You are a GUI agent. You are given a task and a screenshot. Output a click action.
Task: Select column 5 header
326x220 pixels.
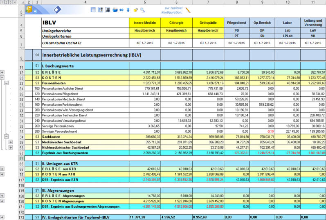(144, 2)
